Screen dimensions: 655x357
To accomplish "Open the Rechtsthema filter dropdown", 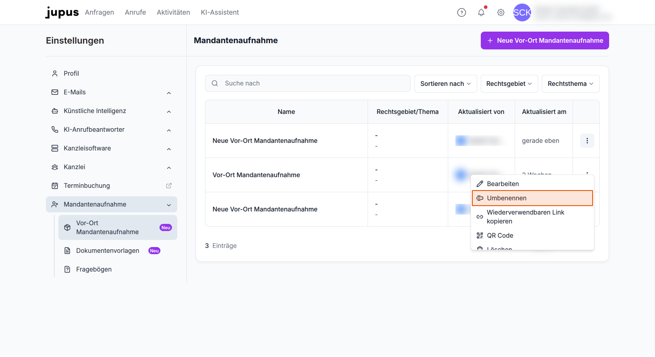I will pos(571,84).
